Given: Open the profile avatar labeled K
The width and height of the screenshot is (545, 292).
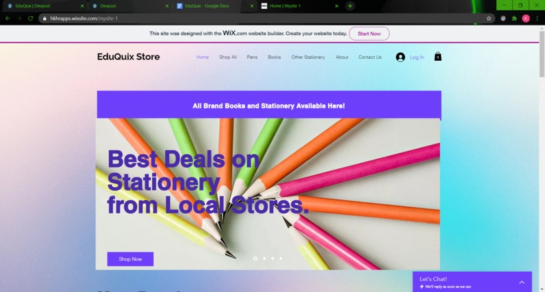Looking at the screenshot, I should point(526,18).
